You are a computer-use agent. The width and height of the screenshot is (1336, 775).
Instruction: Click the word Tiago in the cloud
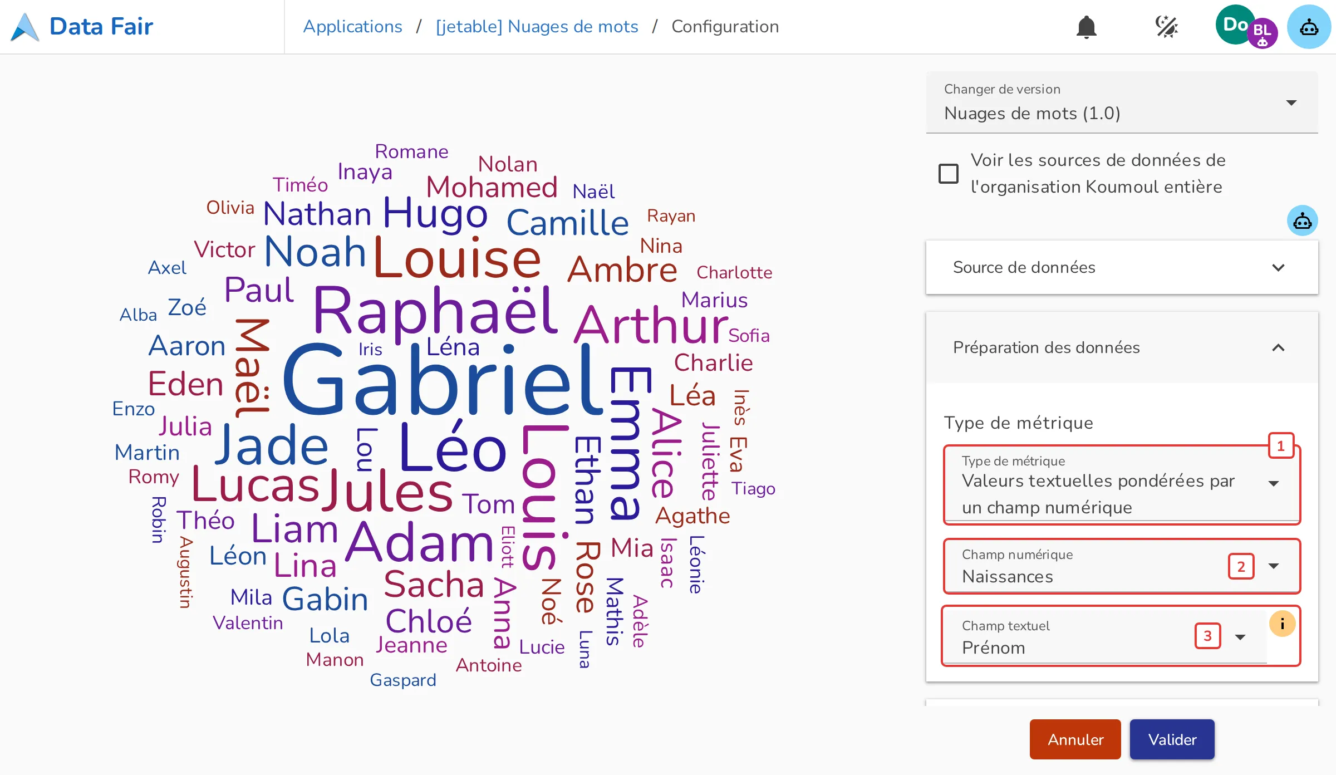pos(753,488)
